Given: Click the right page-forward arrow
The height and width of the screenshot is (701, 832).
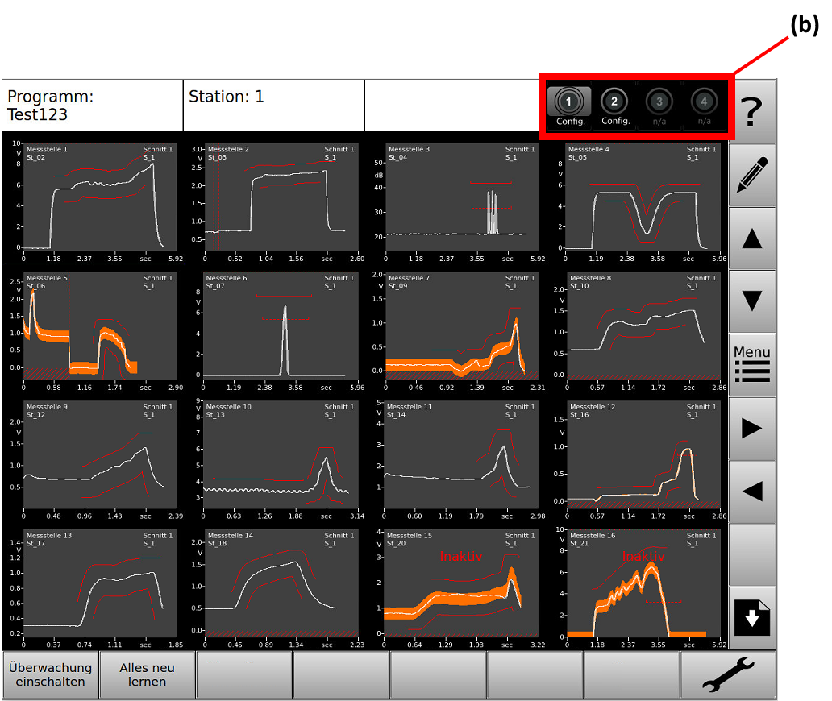Looking at the screenshot, I should coord(752,427).
